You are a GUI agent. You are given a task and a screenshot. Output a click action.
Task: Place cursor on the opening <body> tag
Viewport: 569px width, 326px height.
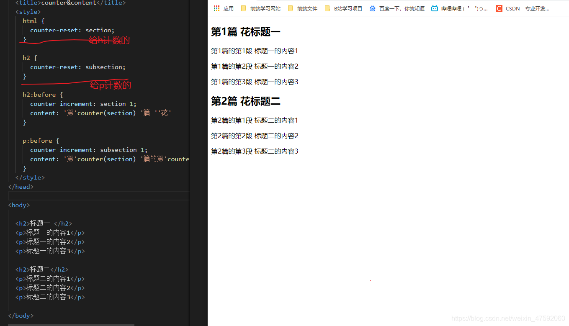click(x=19, y=205)
